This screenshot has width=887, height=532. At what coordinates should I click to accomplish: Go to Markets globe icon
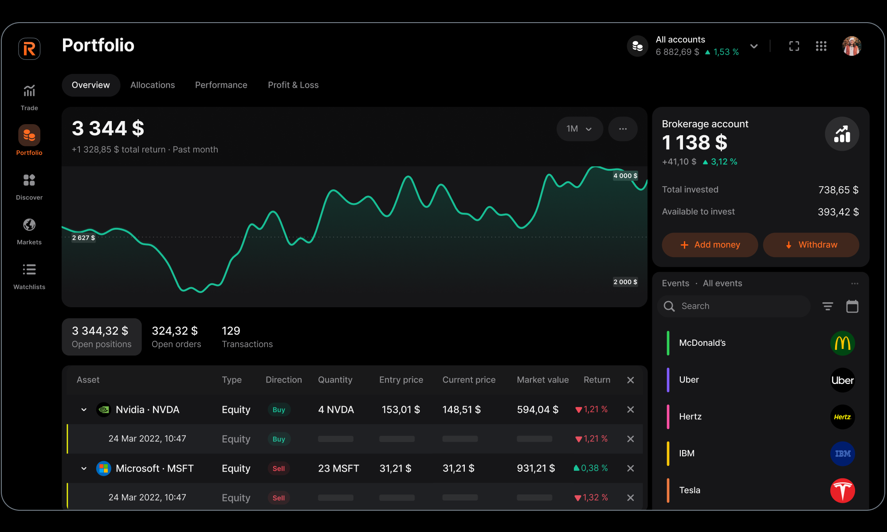tap(29, 231)
